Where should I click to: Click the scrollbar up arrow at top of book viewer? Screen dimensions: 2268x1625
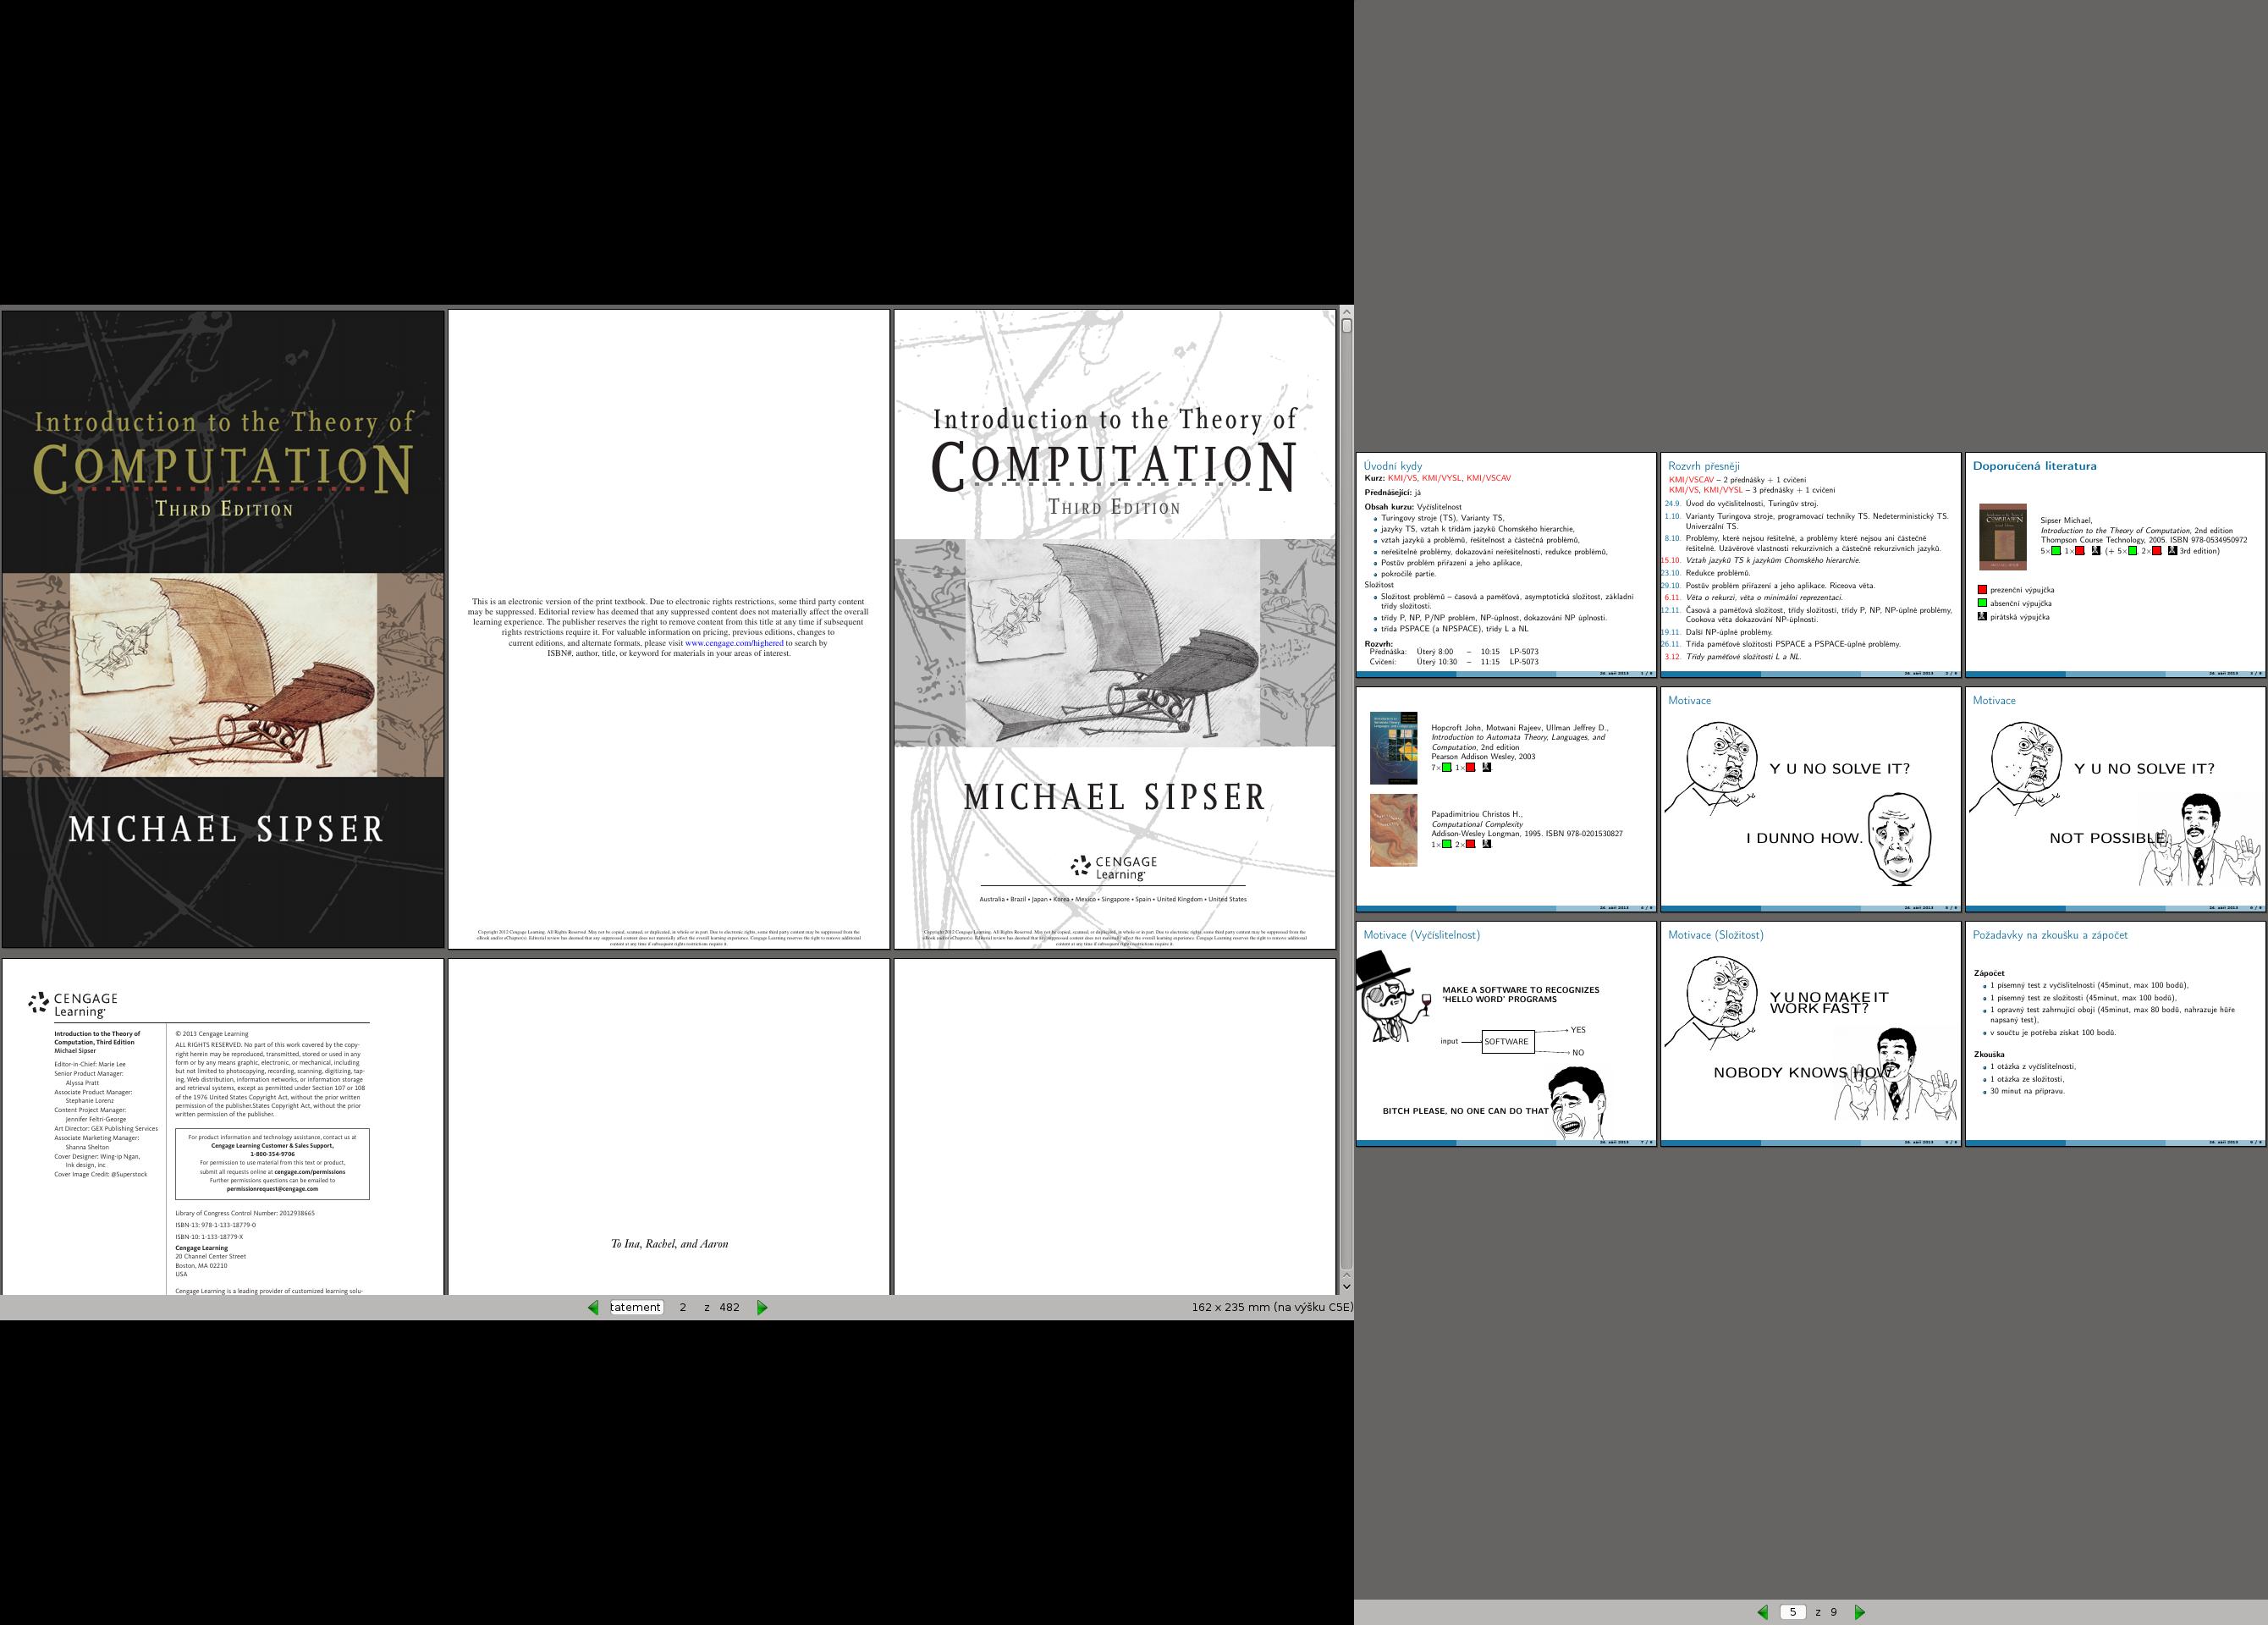pyautogui.click(x=1346, y=312)
